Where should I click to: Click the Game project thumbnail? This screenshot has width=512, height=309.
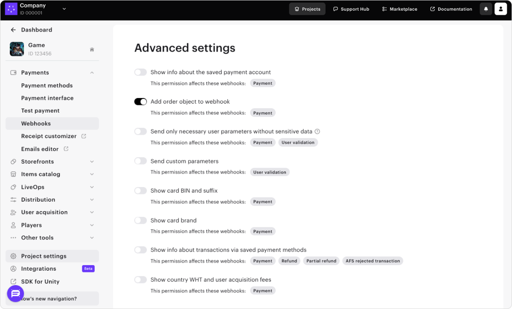tap(17, 49)
